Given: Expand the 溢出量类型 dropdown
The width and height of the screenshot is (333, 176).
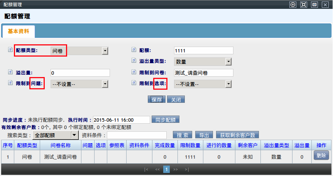Looking at the screenshot, I should [x=228, y=62].
